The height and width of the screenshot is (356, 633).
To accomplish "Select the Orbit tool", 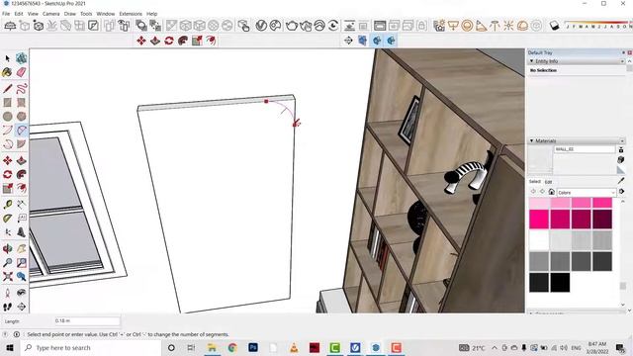I will [x=7, y=248].
